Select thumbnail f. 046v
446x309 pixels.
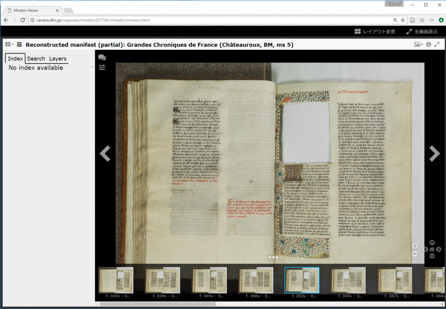coord(256,280)
